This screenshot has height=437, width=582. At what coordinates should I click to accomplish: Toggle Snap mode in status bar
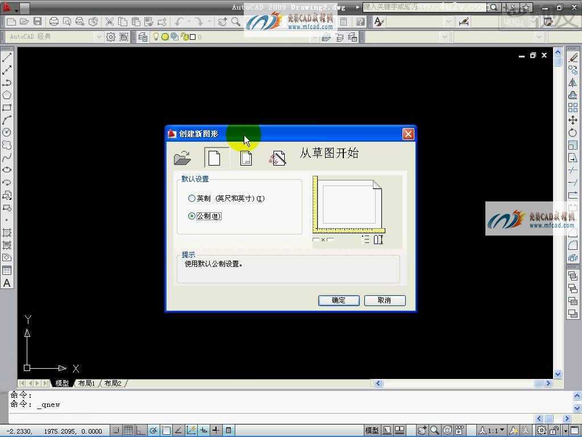pyautogui.click(x=115, y=430)
